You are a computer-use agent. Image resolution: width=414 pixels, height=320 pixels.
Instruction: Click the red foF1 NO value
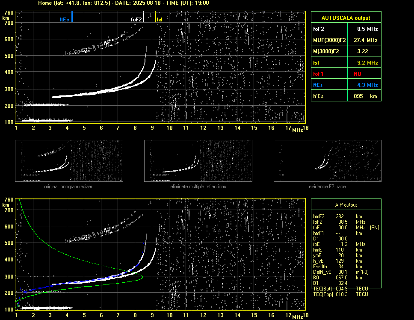(x=358, y=74)
